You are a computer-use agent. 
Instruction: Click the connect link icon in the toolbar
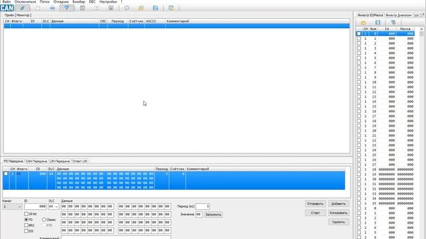point(23,8)
